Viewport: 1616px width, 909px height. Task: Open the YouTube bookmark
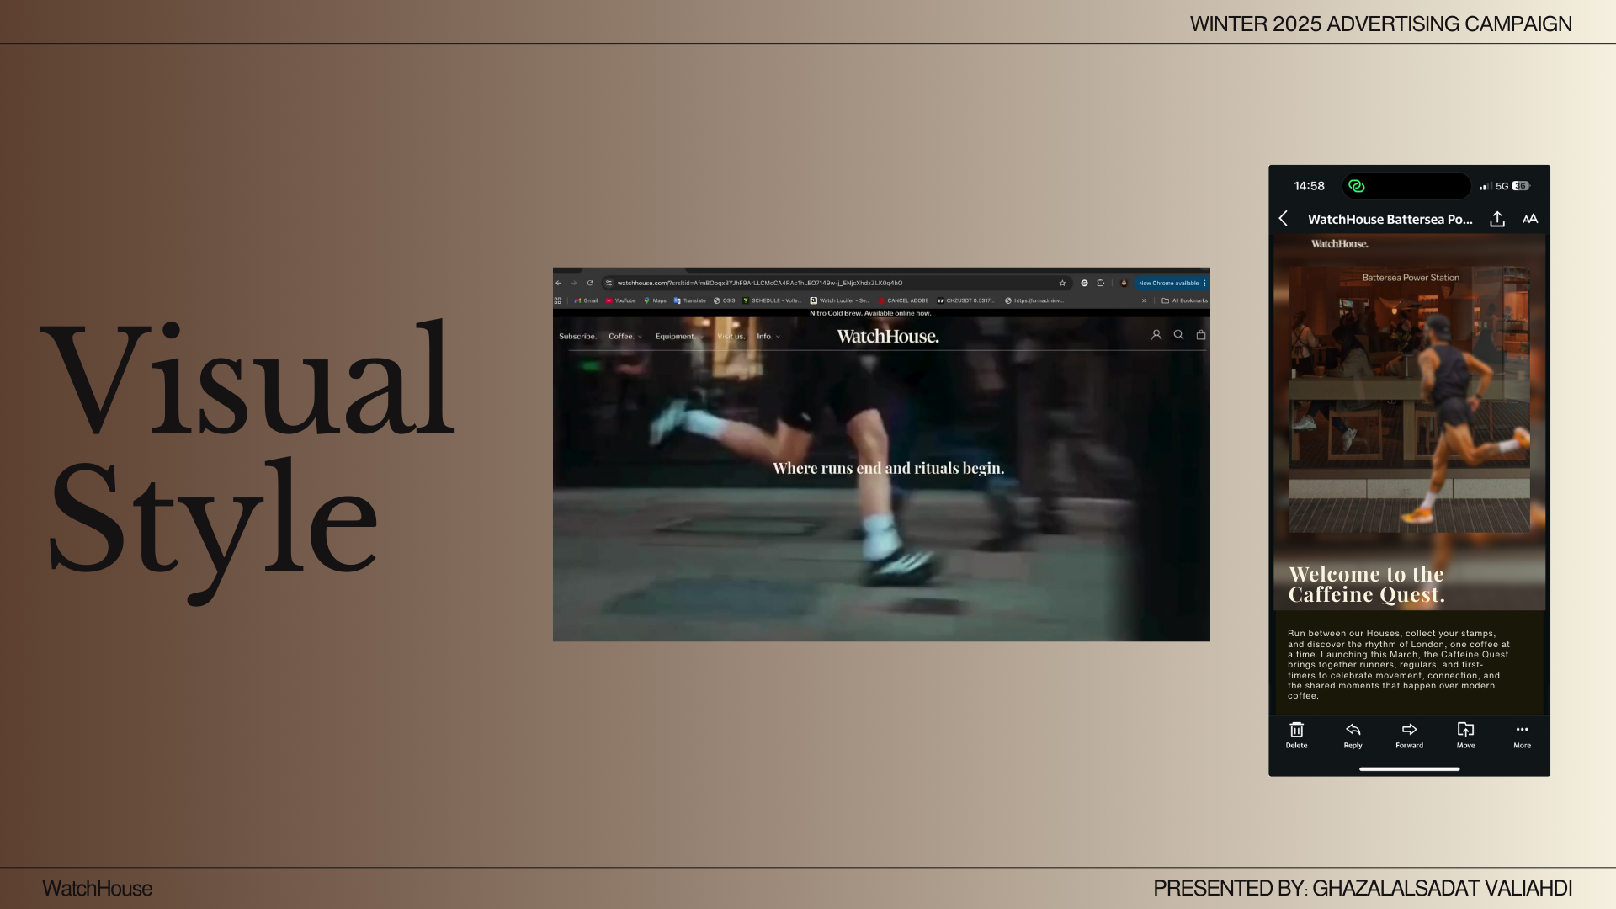point(621,300)
